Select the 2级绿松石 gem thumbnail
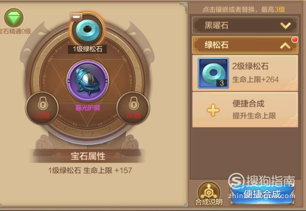The width and height of the screenshot is (306, 211). coord(213,73)
